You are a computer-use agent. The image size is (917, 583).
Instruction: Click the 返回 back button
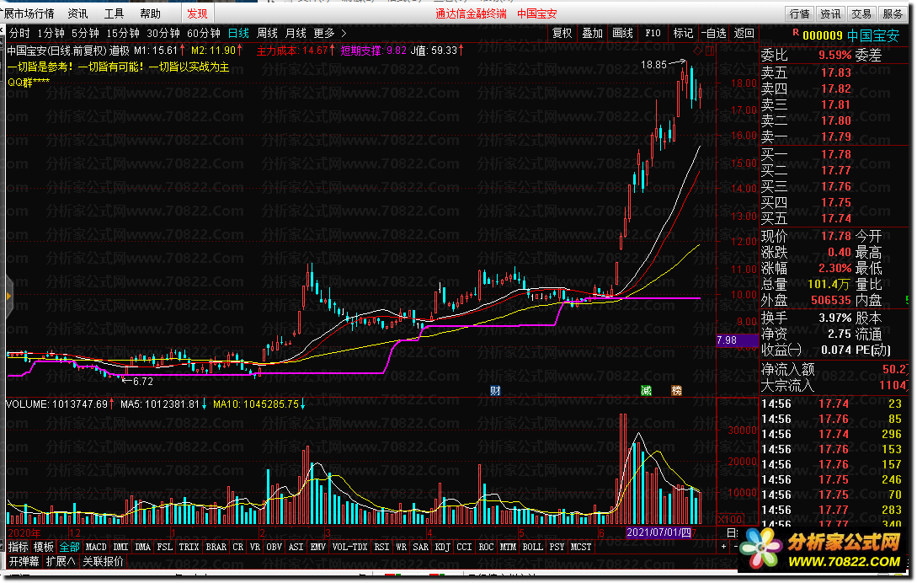(x=744, y=34)
